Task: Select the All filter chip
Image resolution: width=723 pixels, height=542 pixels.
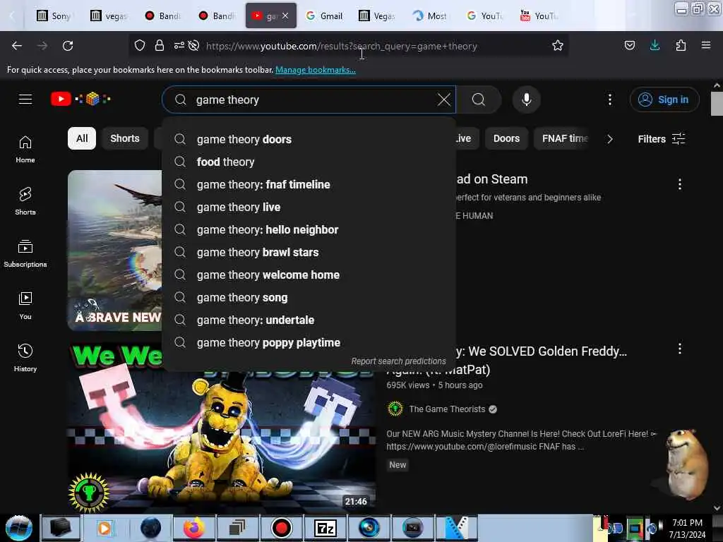Action: [82, 138]
